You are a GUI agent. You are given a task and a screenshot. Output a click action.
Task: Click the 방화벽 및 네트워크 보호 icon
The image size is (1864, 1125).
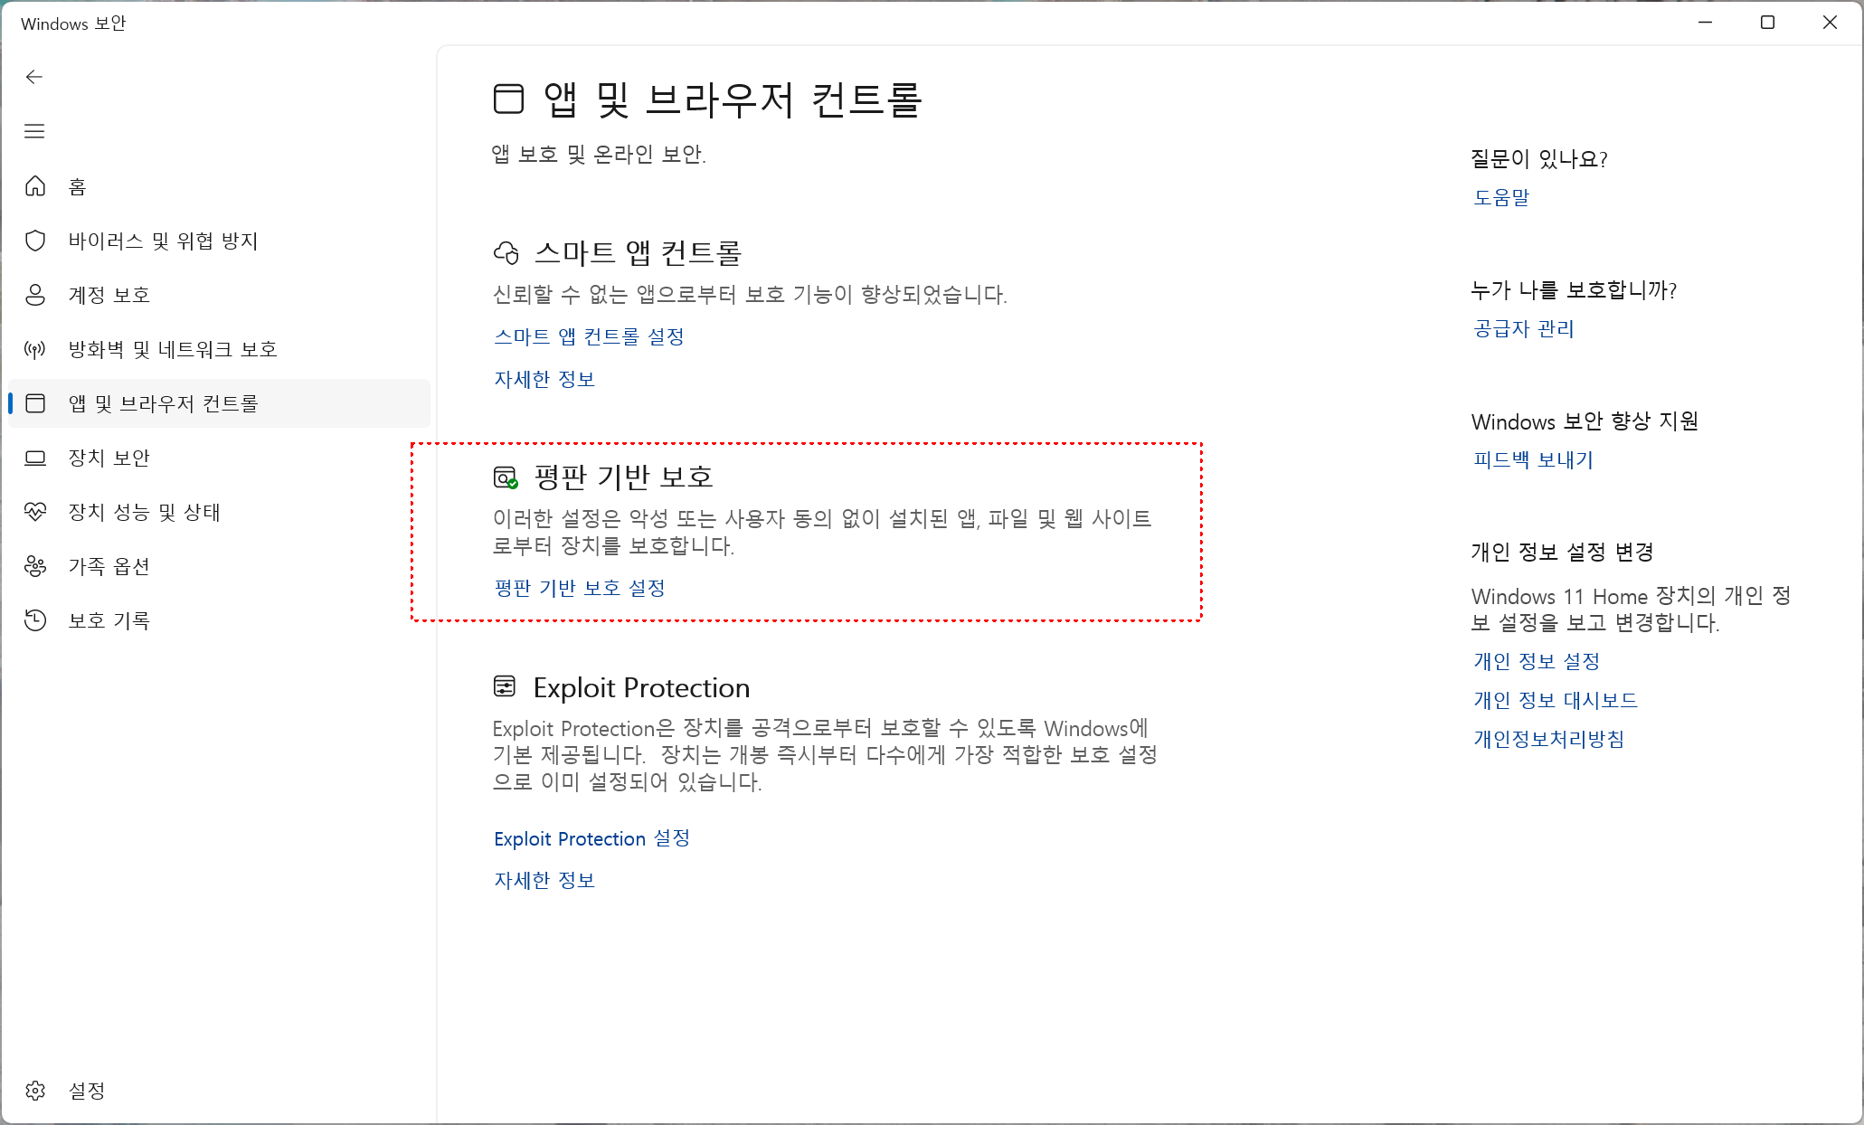(x=36, y=349)
